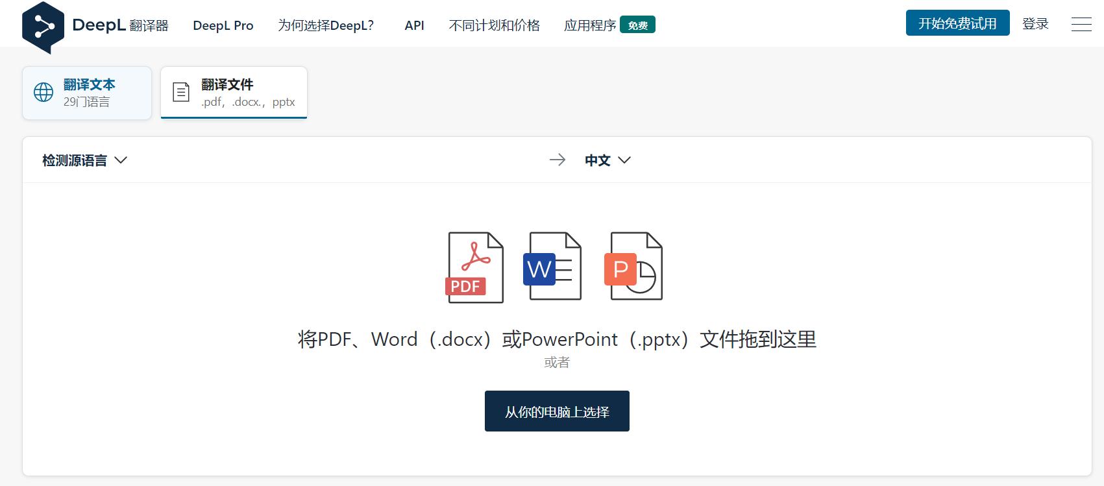1104x486 pixels.
Task: Open the 为何选择DeepL? menu
Action: pyautogui.click(x=326, y=25)
